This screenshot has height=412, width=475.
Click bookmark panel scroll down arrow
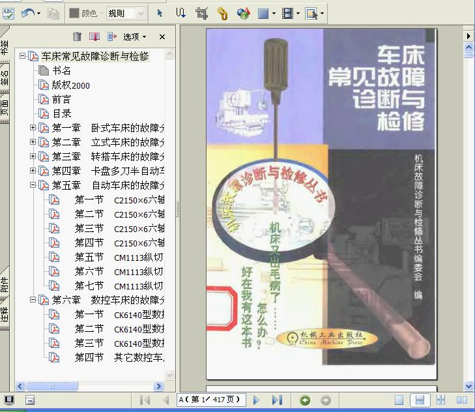(170, 375)
